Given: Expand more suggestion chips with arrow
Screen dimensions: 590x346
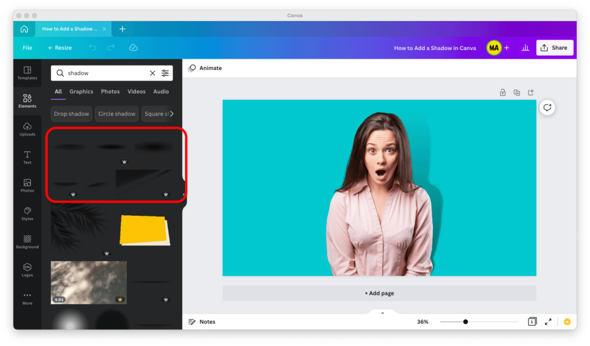Looking at the screenshot, I should click(x=172, y=113).
